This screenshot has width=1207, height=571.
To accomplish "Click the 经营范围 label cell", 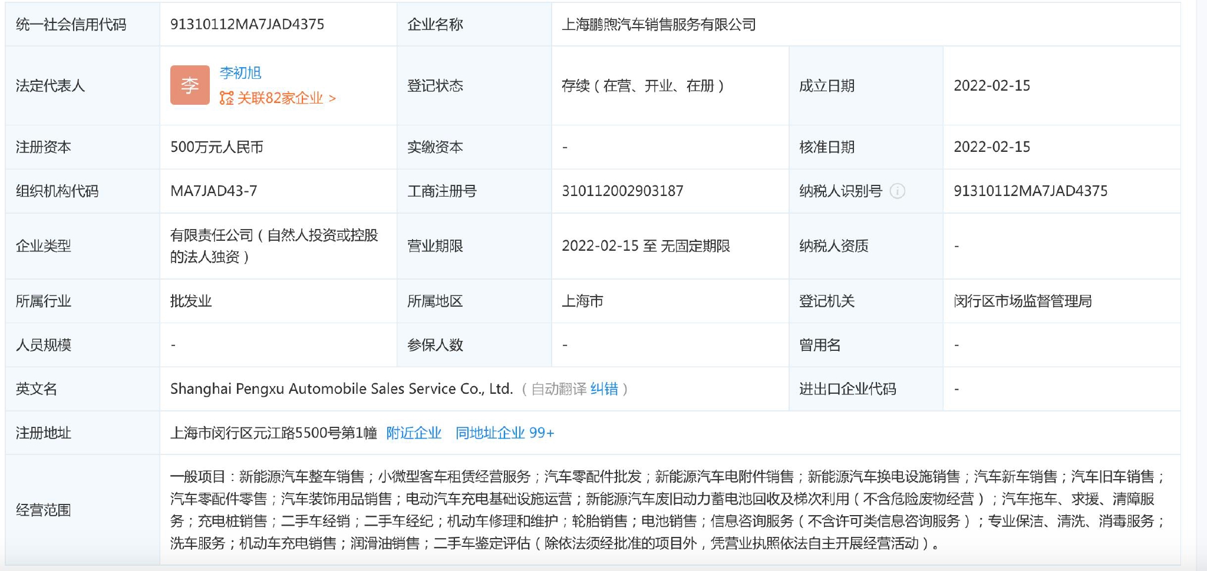I will click(x=83, y=510).
